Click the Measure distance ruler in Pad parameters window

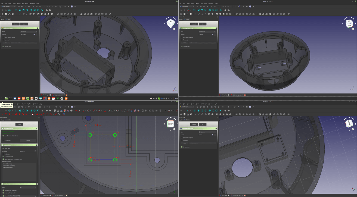point(42,10)
